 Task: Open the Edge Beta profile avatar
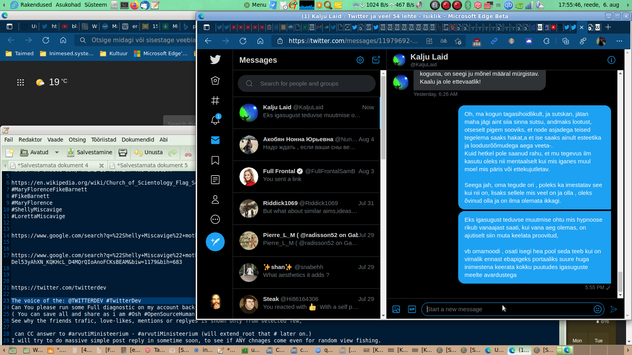tap(601, 41)
